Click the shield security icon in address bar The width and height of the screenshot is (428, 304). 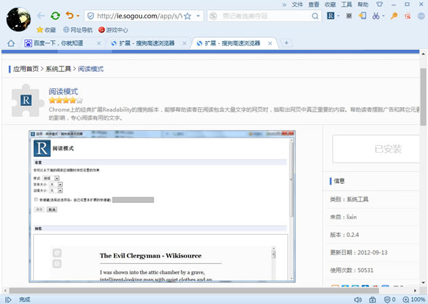coord(90,16)
